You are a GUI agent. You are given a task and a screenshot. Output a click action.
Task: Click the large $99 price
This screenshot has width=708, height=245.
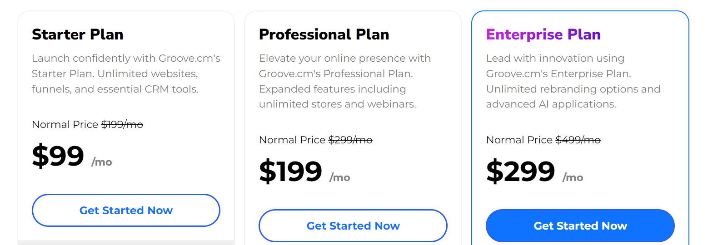click(58, 156)
